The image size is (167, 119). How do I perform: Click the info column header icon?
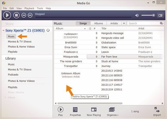[90, 29]
